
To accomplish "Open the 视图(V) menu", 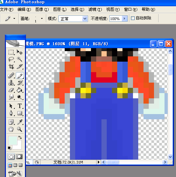I will [113, 10].
